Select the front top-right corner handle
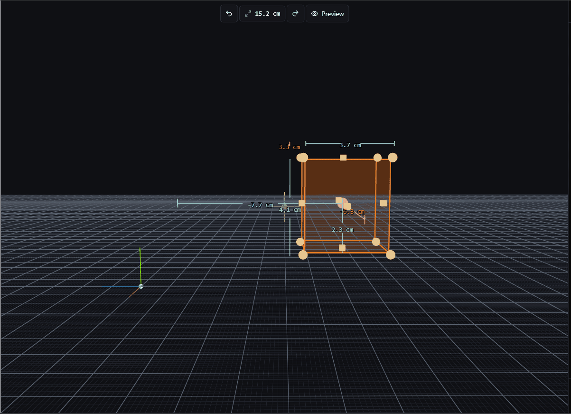 393,158
